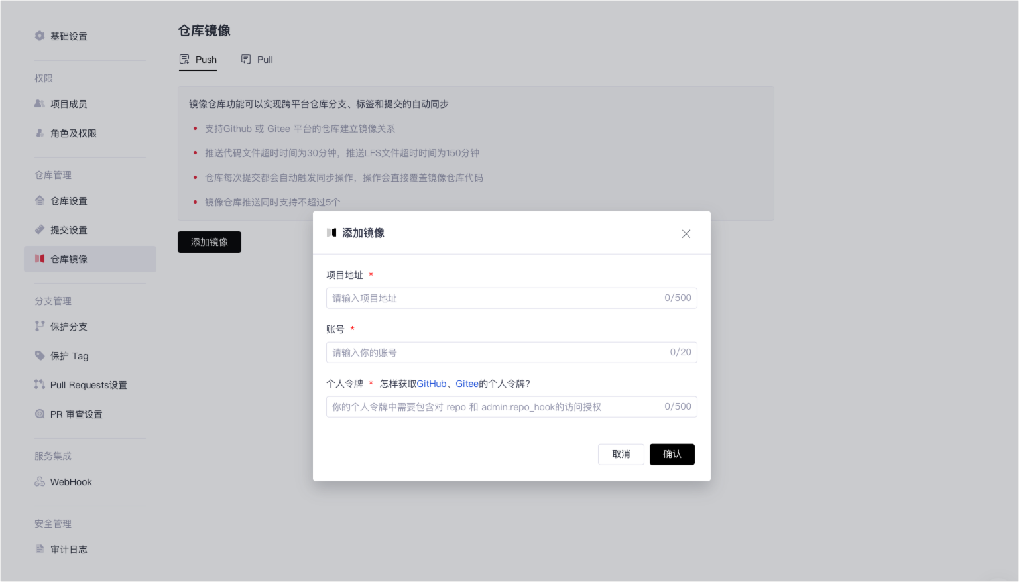
Task: Click the WebHook icon in sidebar
Action: (40, 482)
